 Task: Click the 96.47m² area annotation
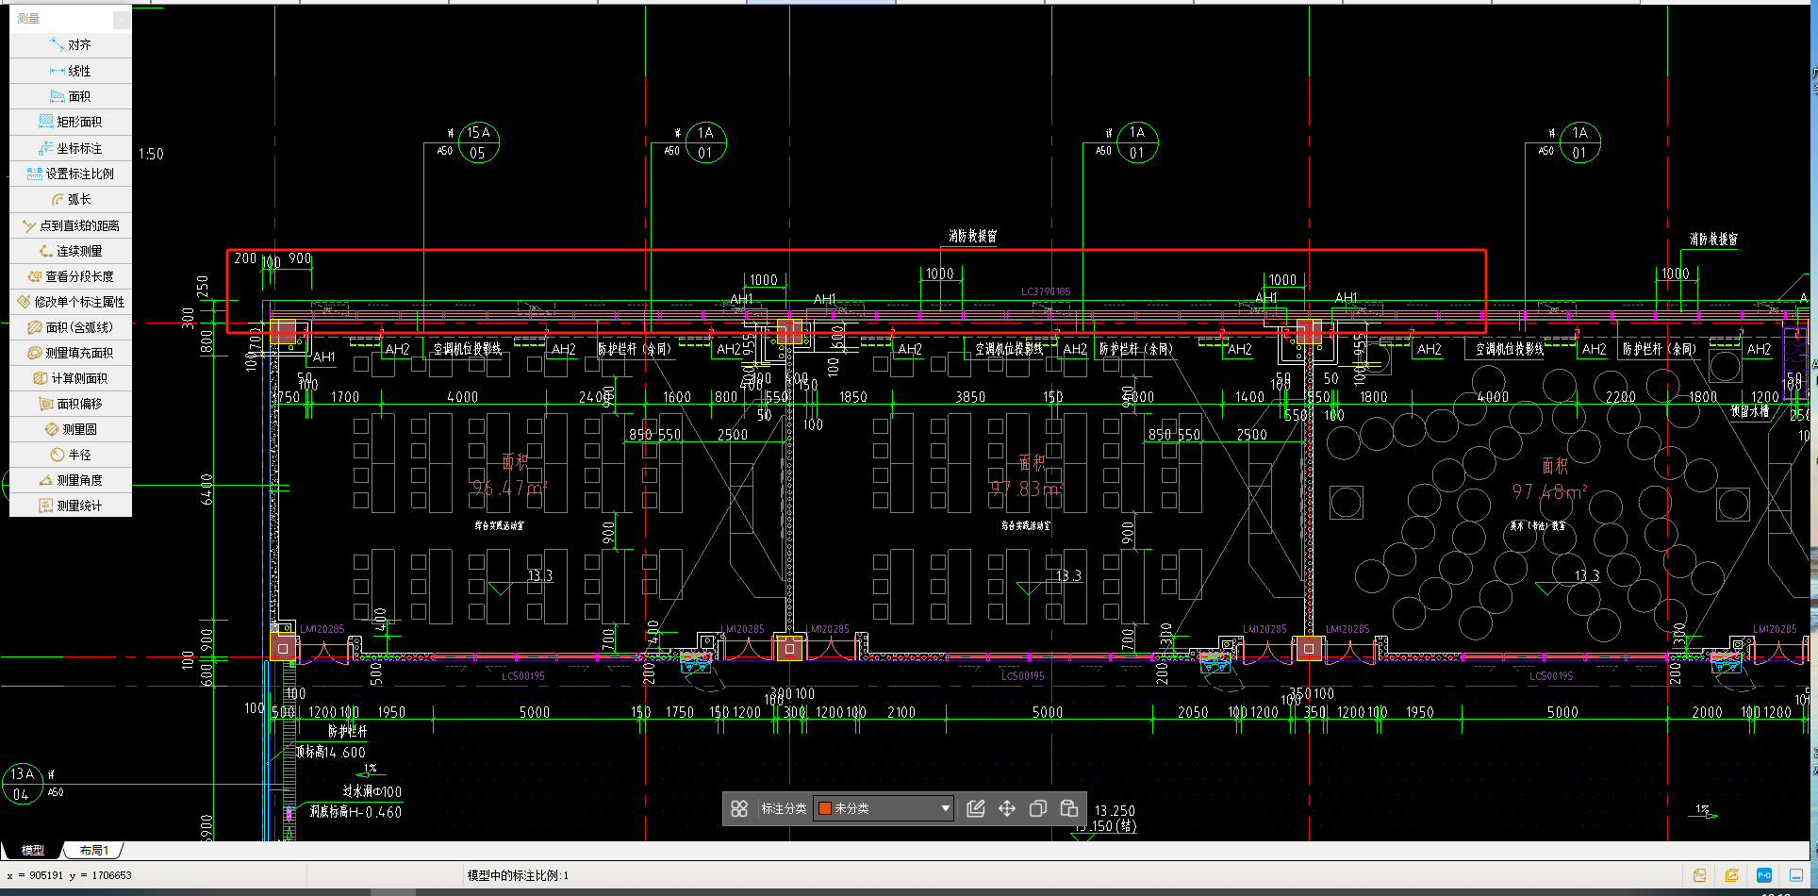coord(509,488)
